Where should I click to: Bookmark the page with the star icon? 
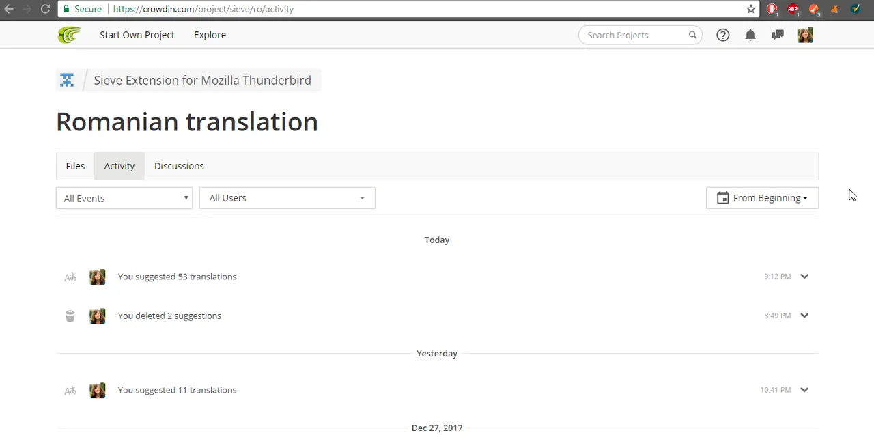pyautogui.click(x=750, y=9)
